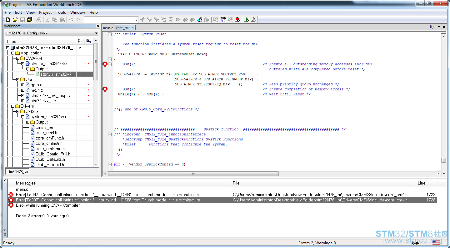Click the Redo arrow icon

pos(78,20)
